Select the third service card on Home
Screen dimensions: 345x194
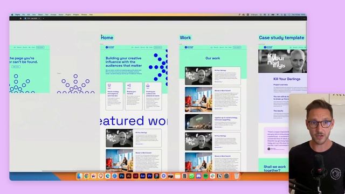(153, 96)
